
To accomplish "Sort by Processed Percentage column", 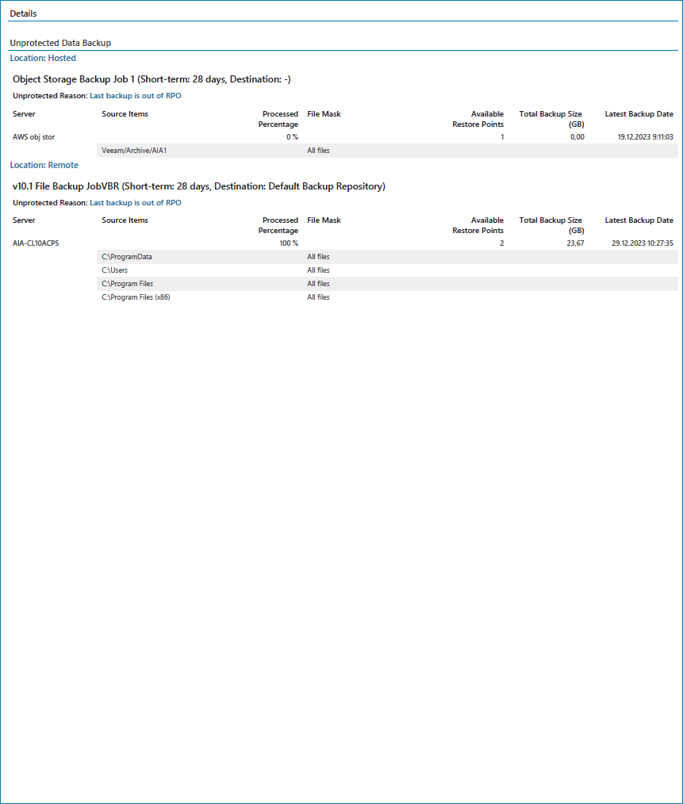I will pyautogui.click(x=278, y=119).
